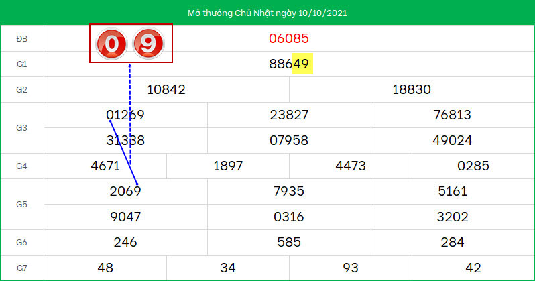
Task: Select G3 number 23827
Action: pyautogui.click(x=289, y=115)
